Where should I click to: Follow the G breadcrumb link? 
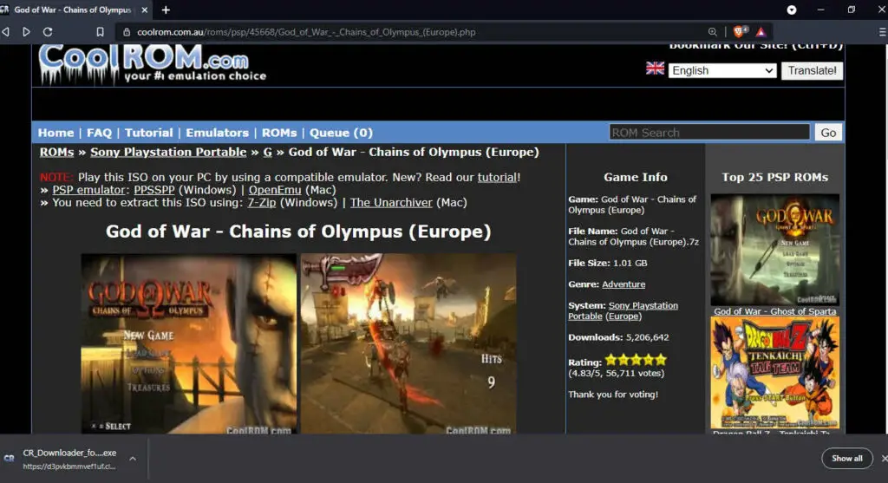pyautogui.click(x=267, y=153)
